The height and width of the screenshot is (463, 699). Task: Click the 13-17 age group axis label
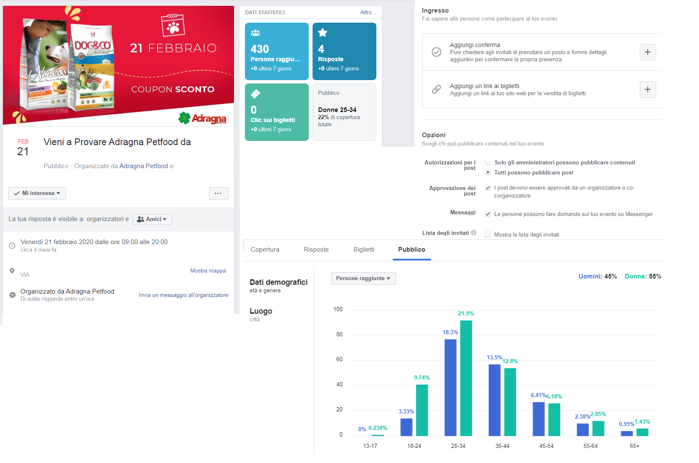coord(370,446)
